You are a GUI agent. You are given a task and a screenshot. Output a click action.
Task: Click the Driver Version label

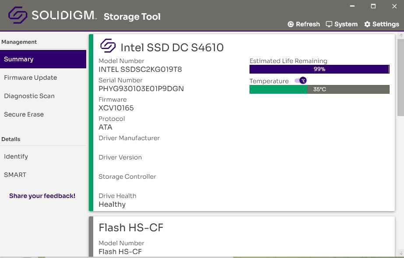[120, 158]
